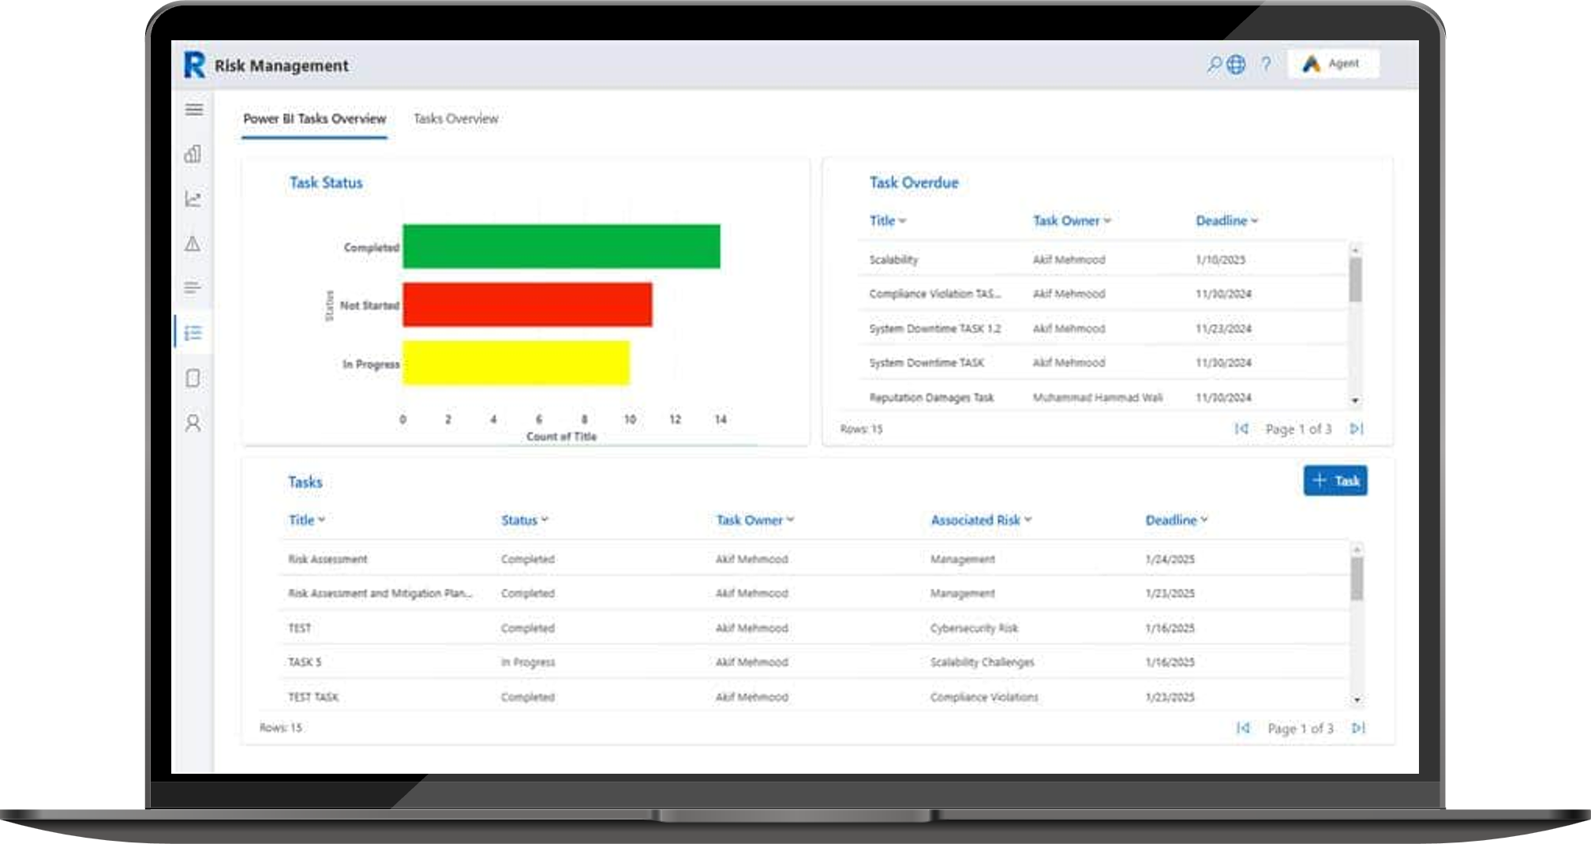The width and height of the screenshot is (1591, 844).
Task: Click the blue add Task button
Action: point(1335,481)
